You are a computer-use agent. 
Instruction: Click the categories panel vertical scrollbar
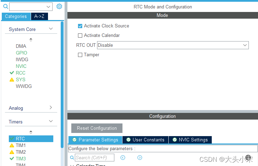[x=62, y=85]
